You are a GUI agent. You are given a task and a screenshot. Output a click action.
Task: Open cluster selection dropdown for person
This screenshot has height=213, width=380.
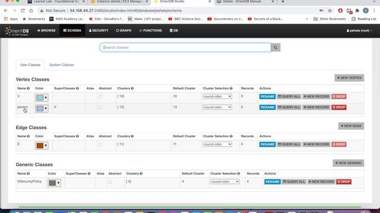point(217,107)
